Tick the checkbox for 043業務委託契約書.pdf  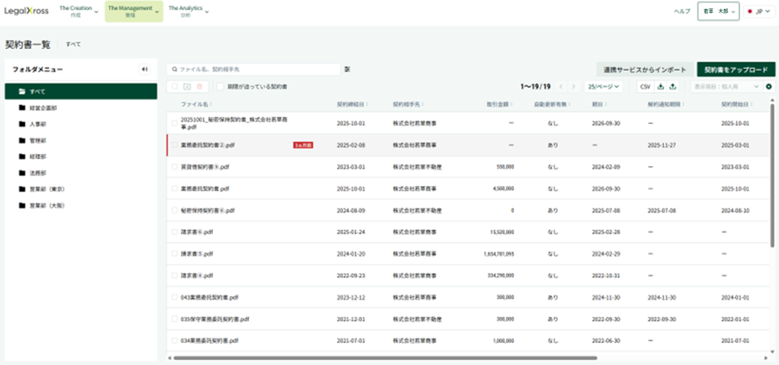(x=175, y=298)
